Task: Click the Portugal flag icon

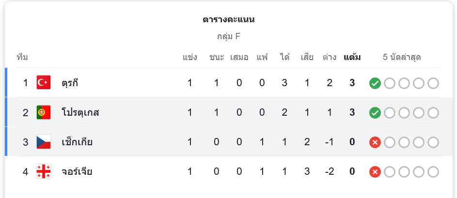Action: click(44, 112)
